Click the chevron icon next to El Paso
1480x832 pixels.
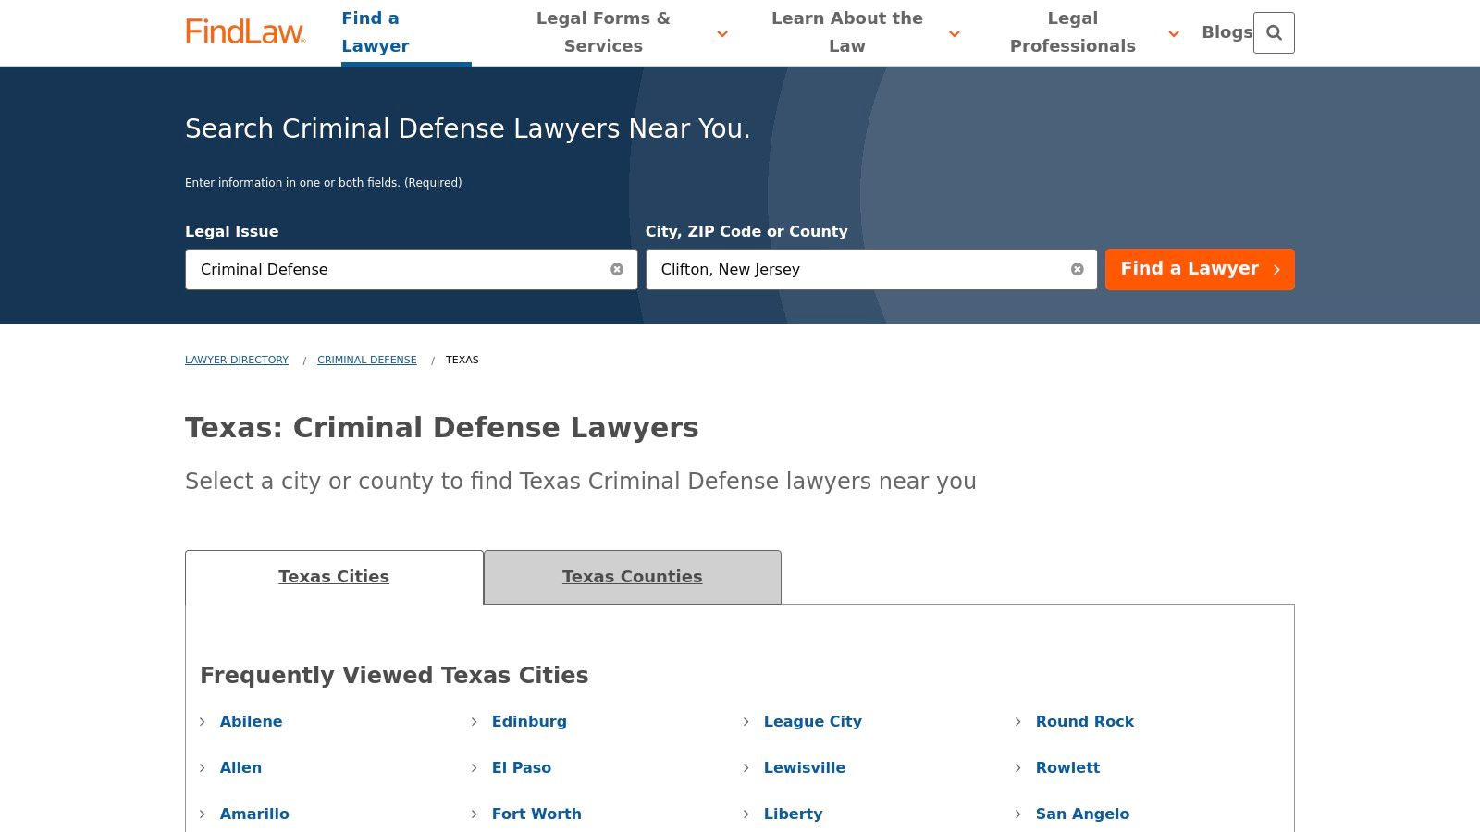tap(475, 769)
